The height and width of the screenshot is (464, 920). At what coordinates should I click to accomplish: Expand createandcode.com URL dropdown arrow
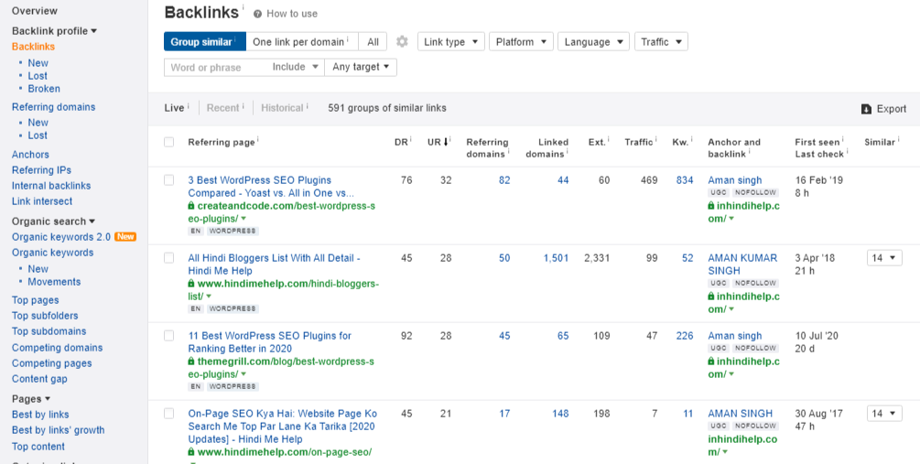(244, 219)
